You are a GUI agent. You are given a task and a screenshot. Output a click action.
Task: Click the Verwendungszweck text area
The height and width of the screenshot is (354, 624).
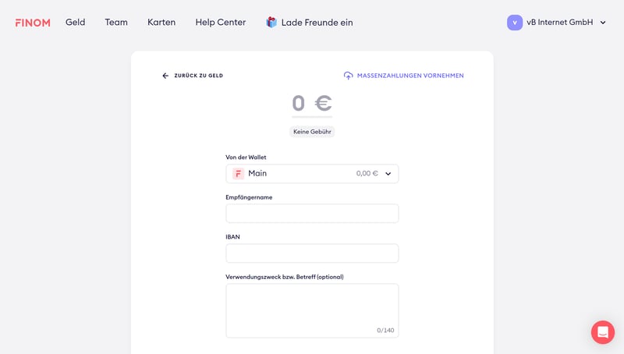[x=312, y=308]
